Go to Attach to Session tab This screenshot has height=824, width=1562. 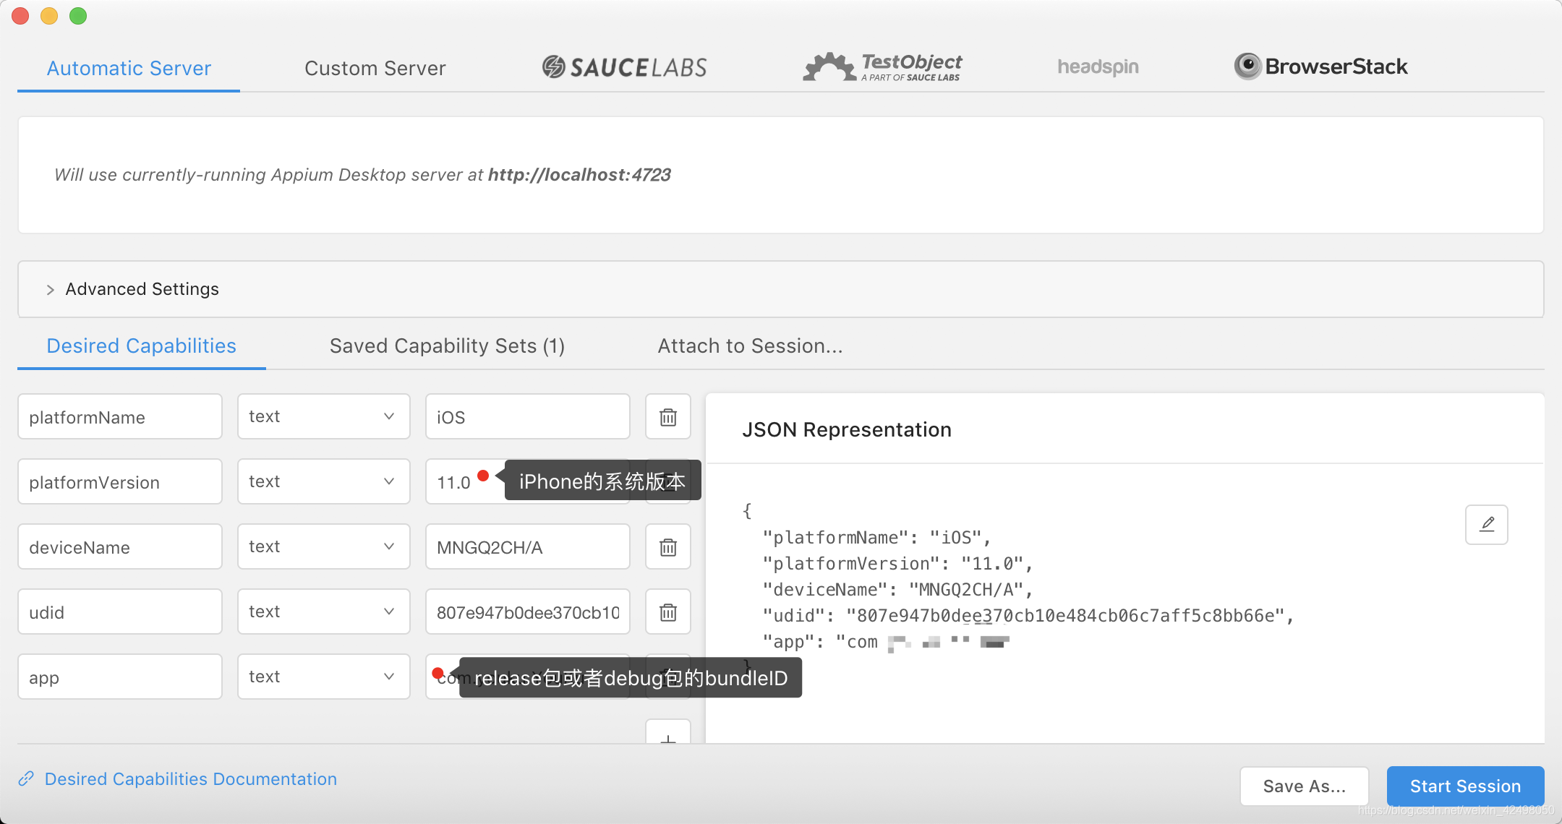[750, 346]
